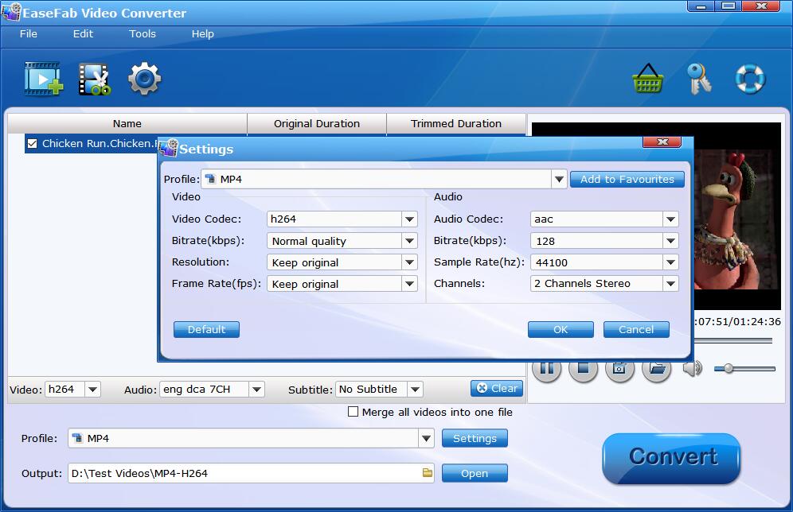Select the Chicken Run file row
Image resolution: width=793 pixels, height=512 pixels.
click(91, 144)
